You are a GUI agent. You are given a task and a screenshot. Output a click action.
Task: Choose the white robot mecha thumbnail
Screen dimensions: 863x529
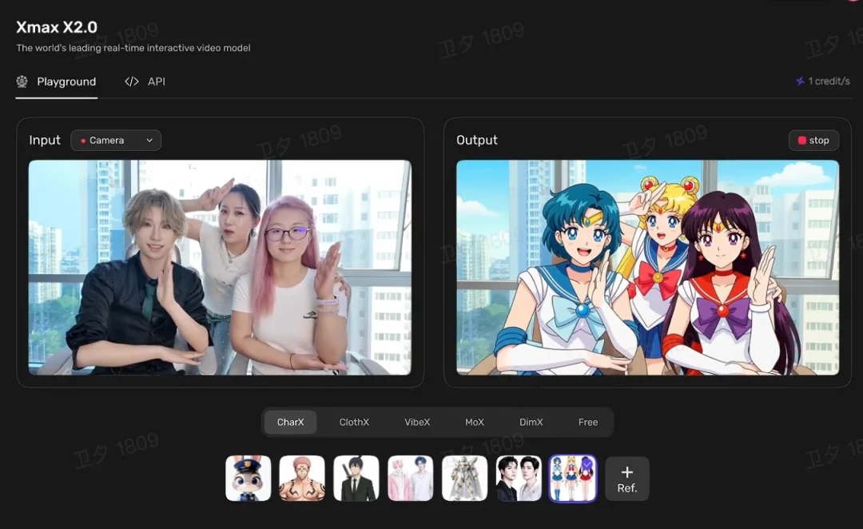point(464,478)
